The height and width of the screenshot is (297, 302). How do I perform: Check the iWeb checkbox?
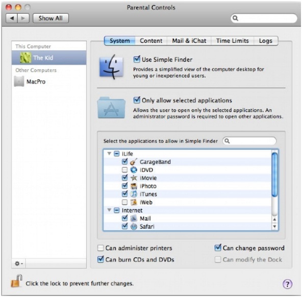point(125,202)
